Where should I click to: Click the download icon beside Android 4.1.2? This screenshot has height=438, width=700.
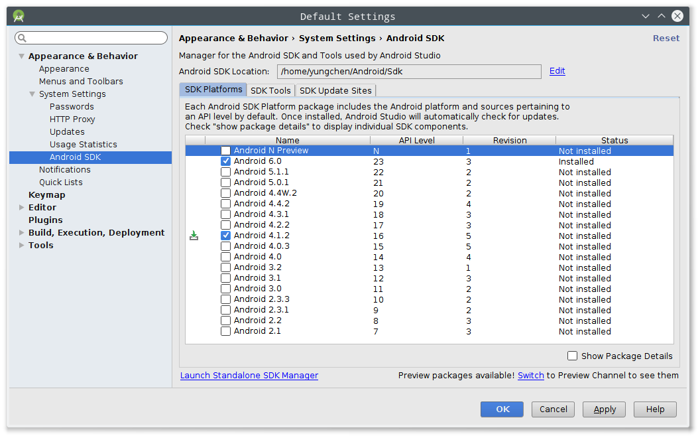(194, 236)
